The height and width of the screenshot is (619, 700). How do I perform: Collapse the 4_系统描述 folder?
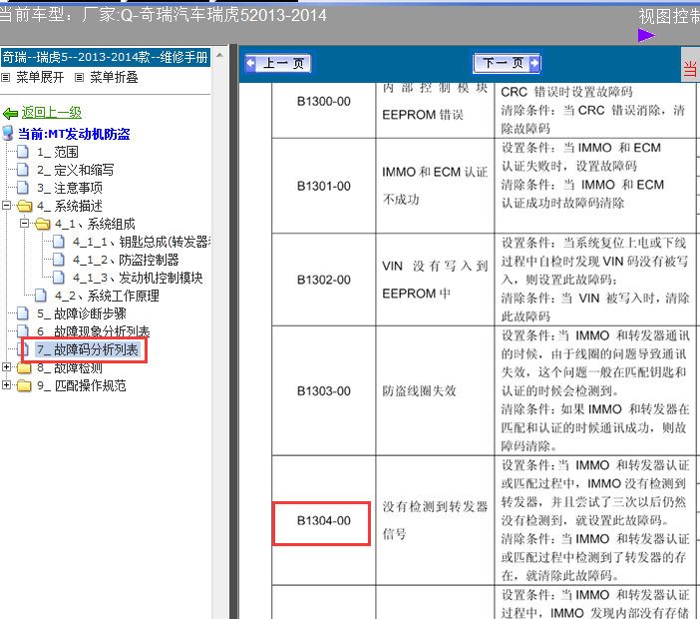(x=6, y=206)
